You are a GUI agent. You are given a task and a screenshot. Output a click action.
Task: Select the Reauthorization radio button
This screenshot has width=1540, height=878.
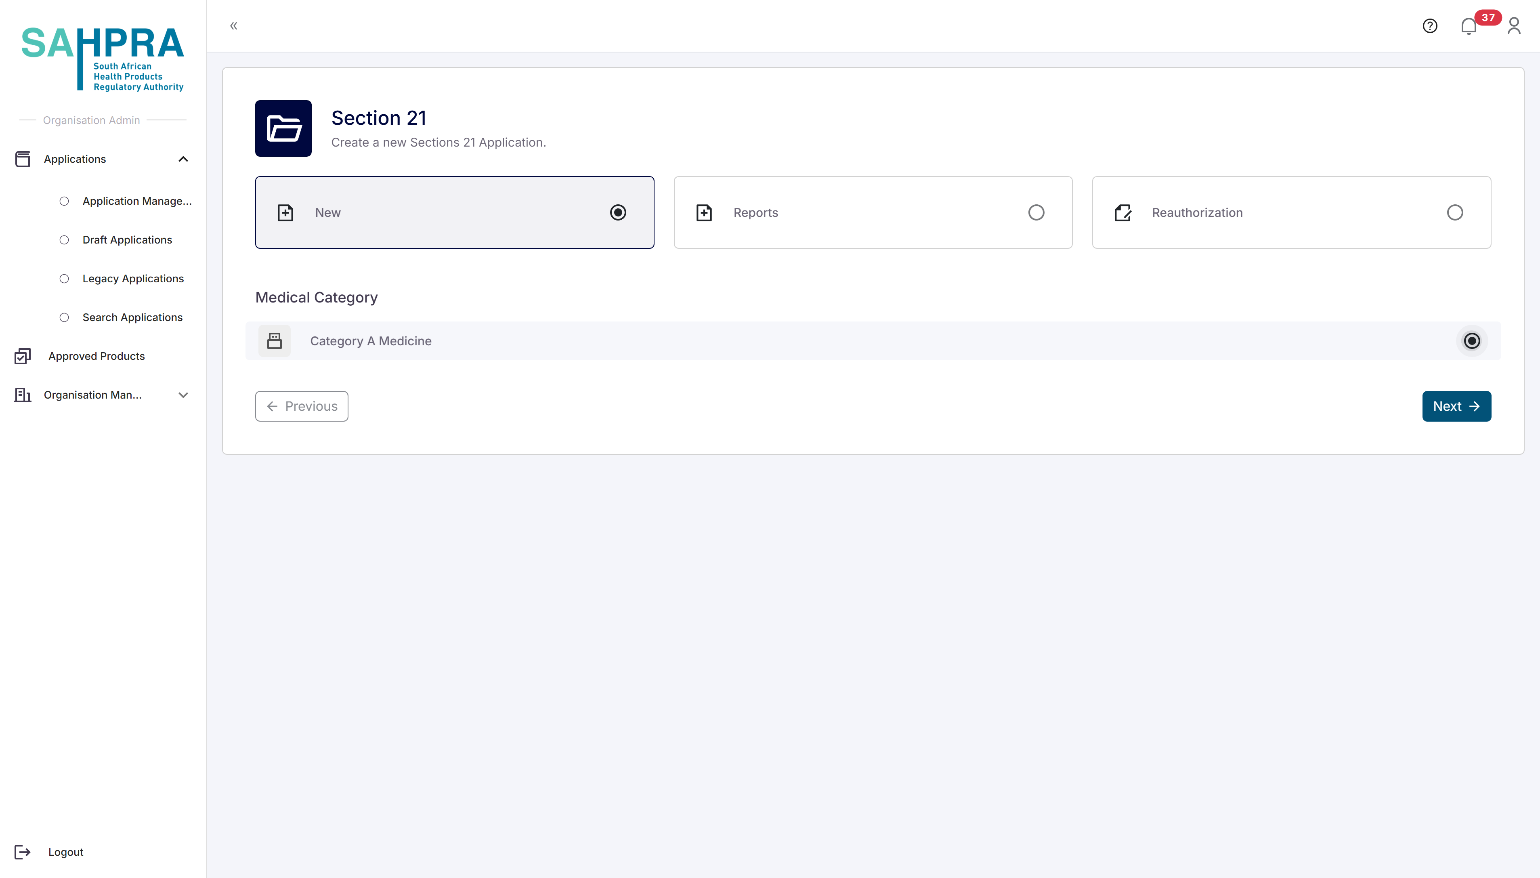pyautogui.click(x=1454, y=212)
